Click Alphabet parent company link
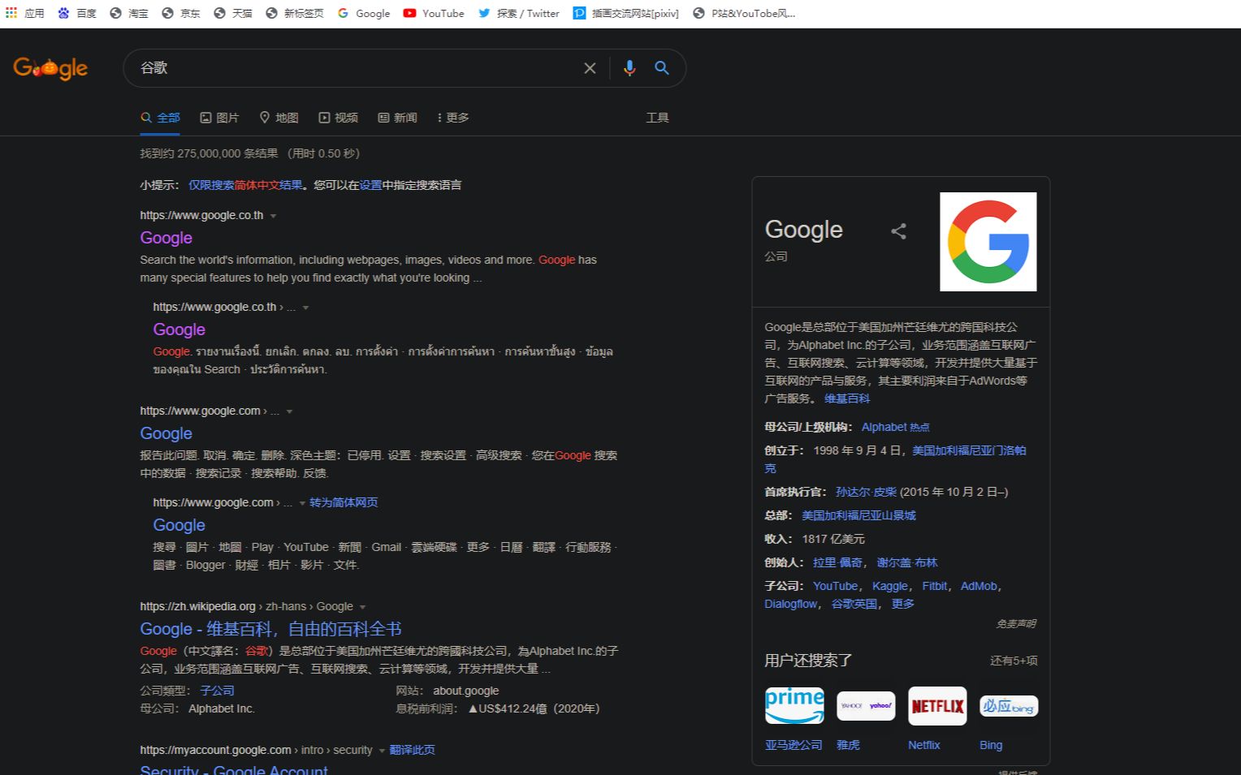 click(x=884, y=427)
